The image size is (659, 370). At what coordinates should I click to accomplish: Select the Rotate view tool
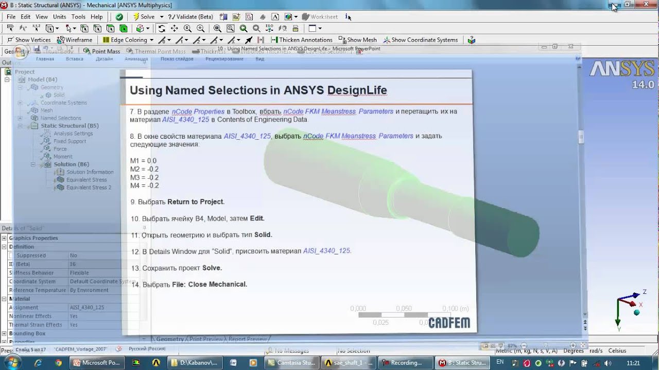(162, 28)
